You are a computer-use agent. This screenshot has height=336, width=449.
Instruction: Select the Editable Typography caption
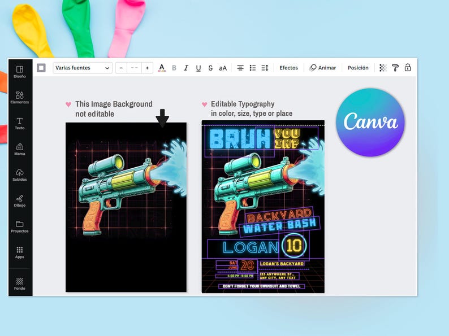(x=252, y=108)
